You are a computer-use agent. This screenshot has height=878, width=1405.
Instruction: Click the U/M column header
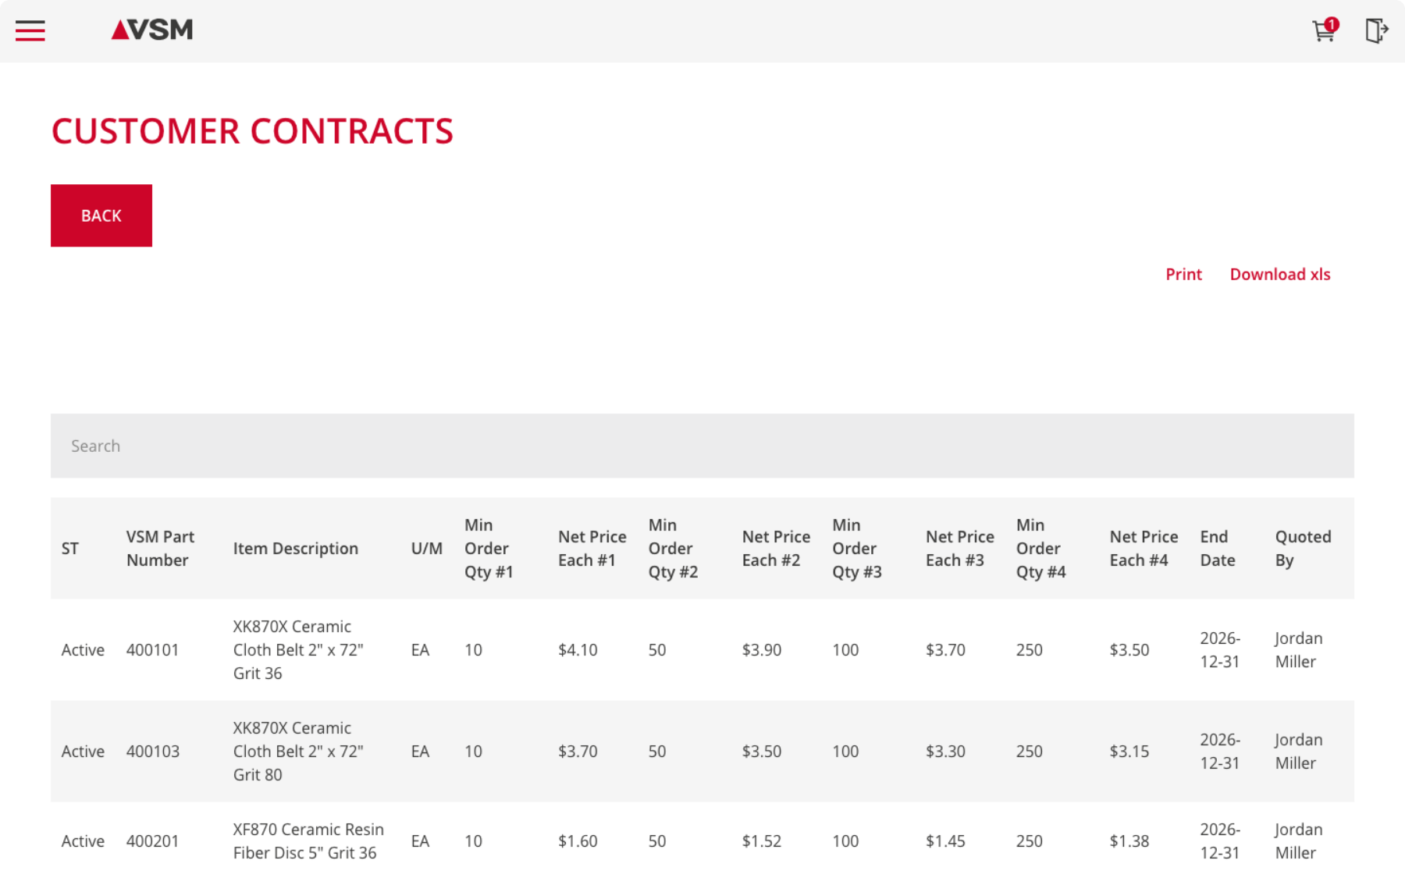[427, 549]
